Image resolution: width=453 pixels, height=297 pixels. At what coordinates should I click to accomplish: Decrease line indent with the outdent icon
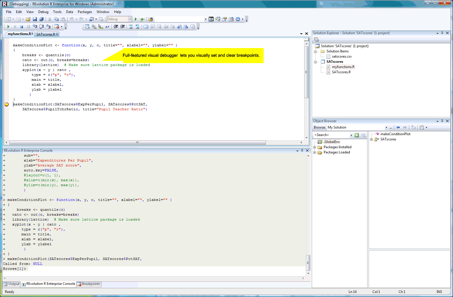[x=116, y=27]
